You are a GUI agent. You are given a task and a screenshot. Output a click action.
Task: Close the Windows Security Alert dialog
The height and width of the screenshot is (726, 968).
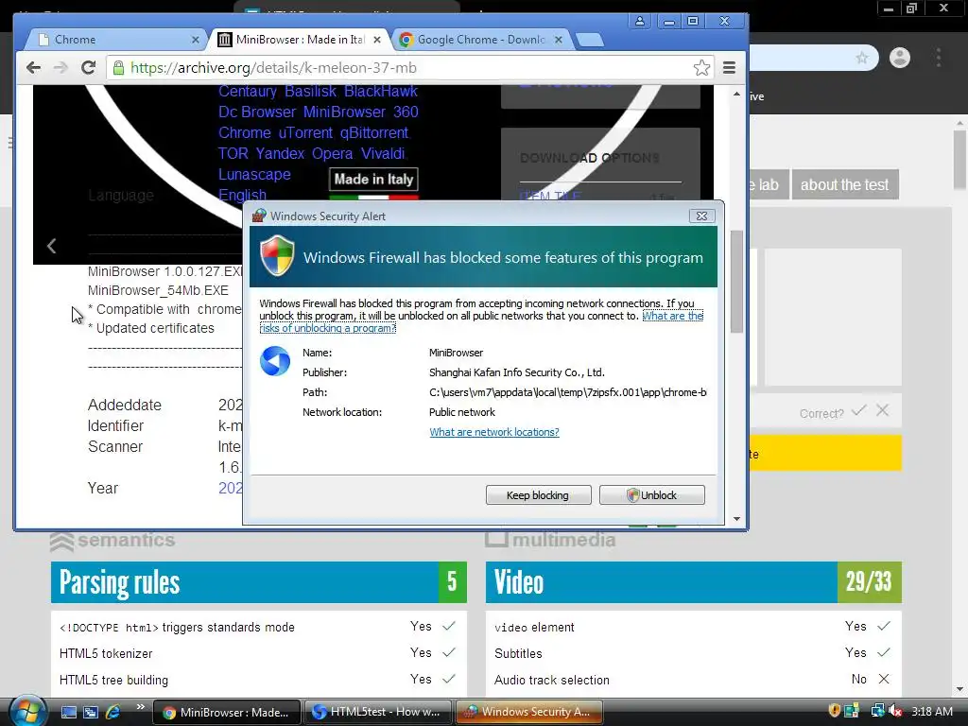click(702, 216)
